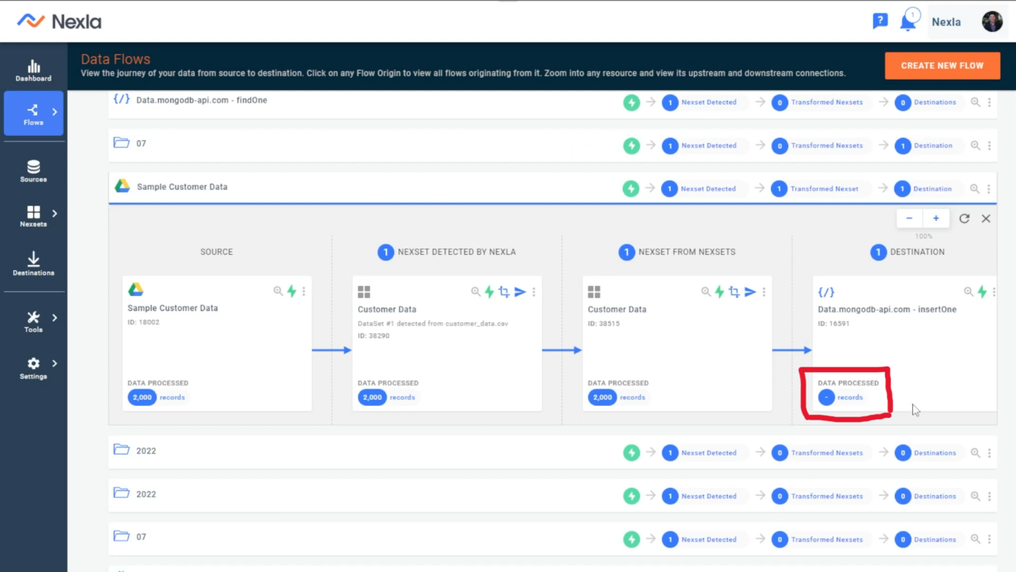Click the send icon on the Customer Data card
1016x572 pixels.
click(520, 292)
